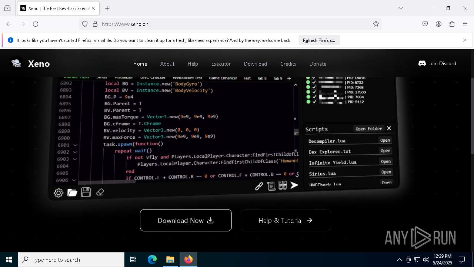Go to the Executor section

point(221,64)
